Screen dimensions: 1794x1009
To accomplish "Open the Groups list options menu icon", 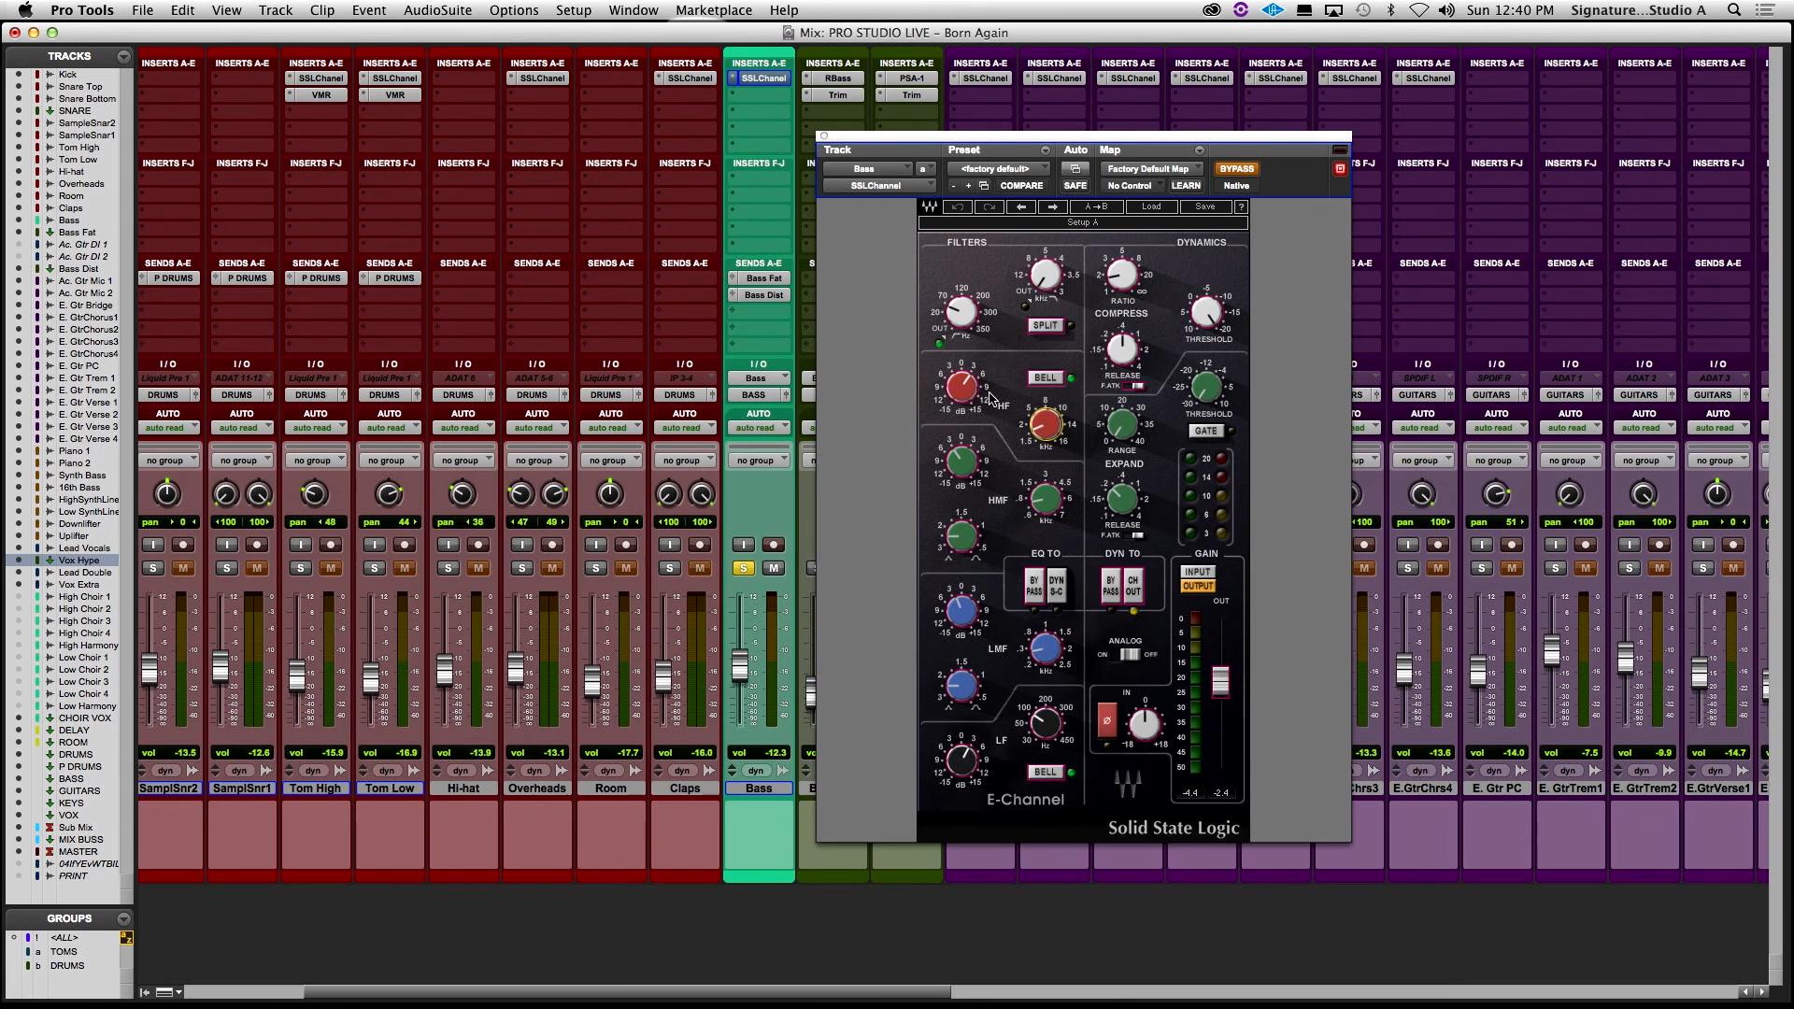I will coord(123,919).
